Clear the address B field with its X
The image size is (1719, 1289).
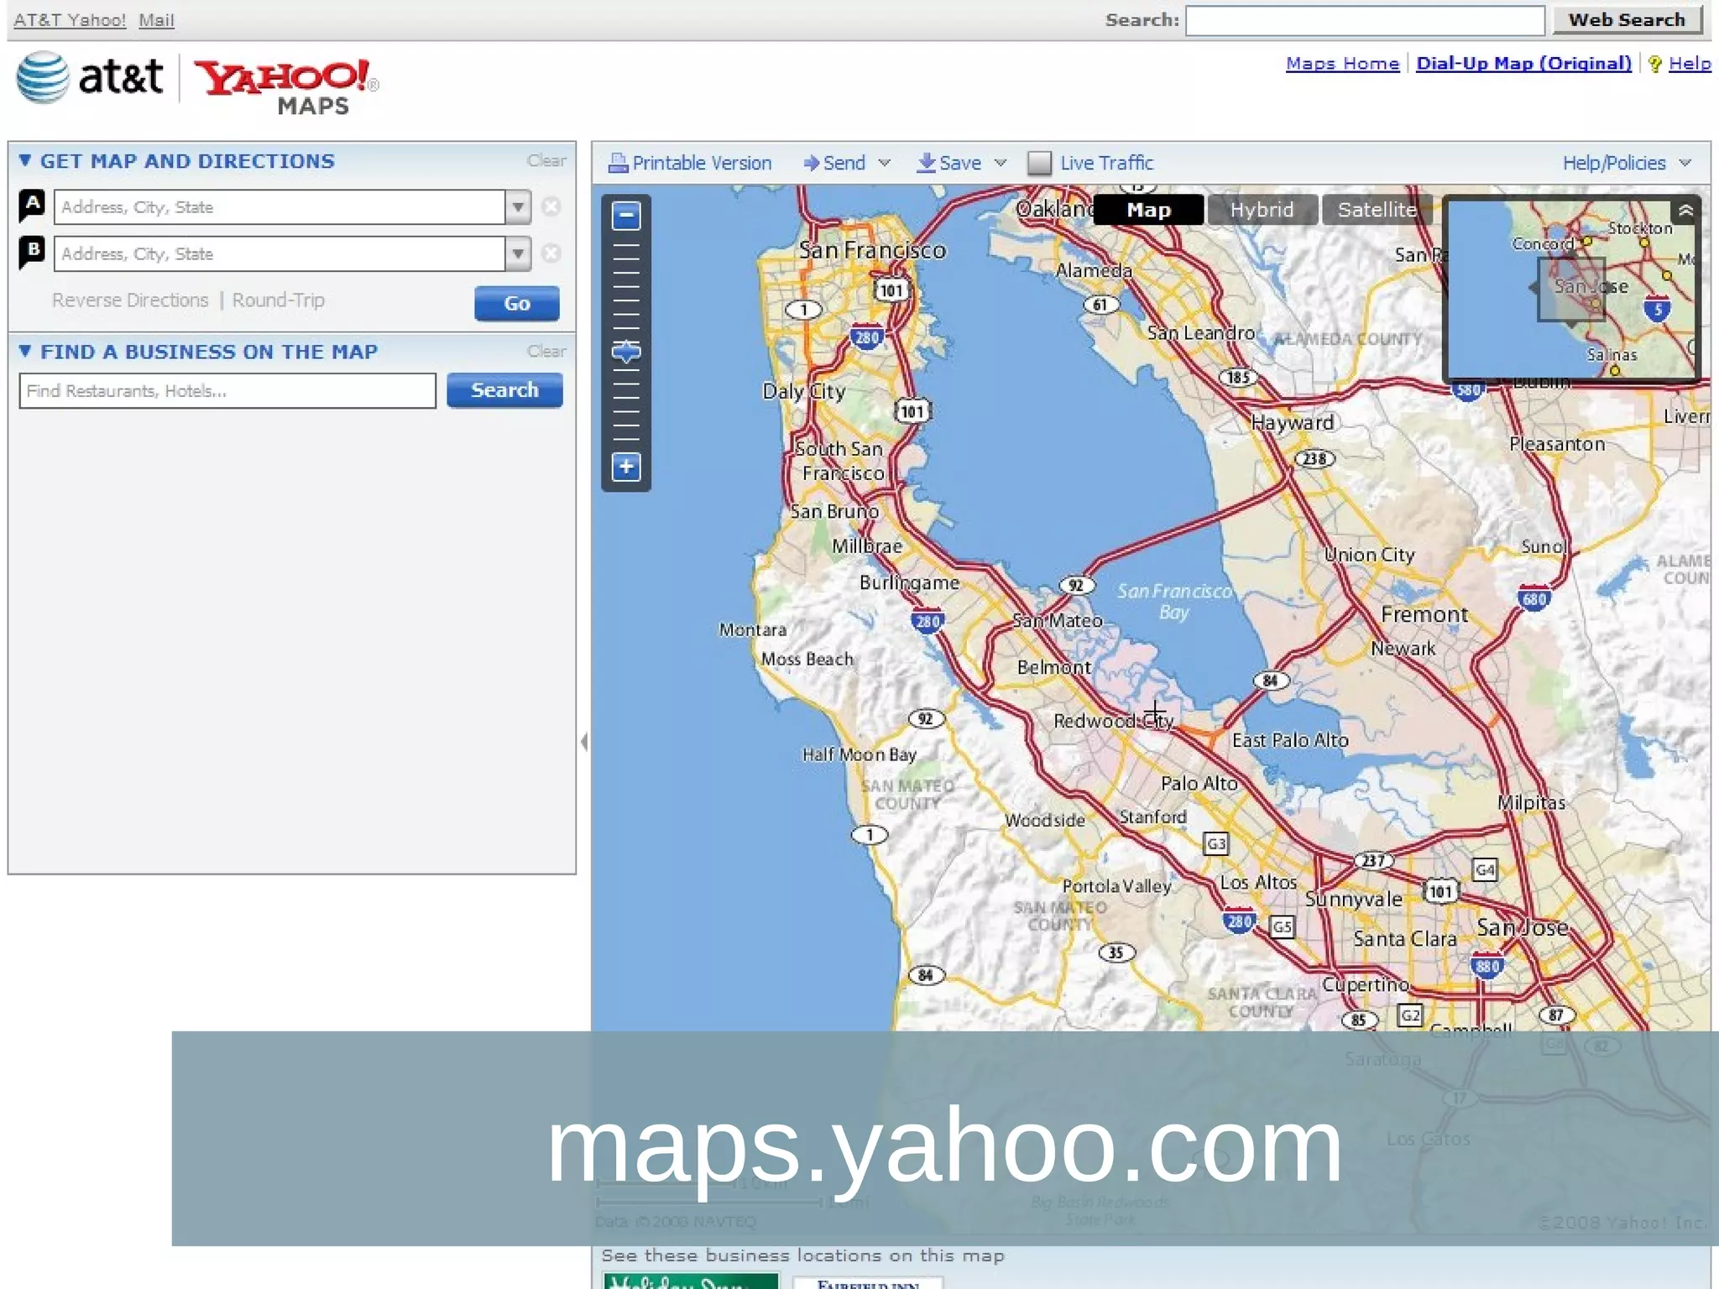click(x=551, y=253)
